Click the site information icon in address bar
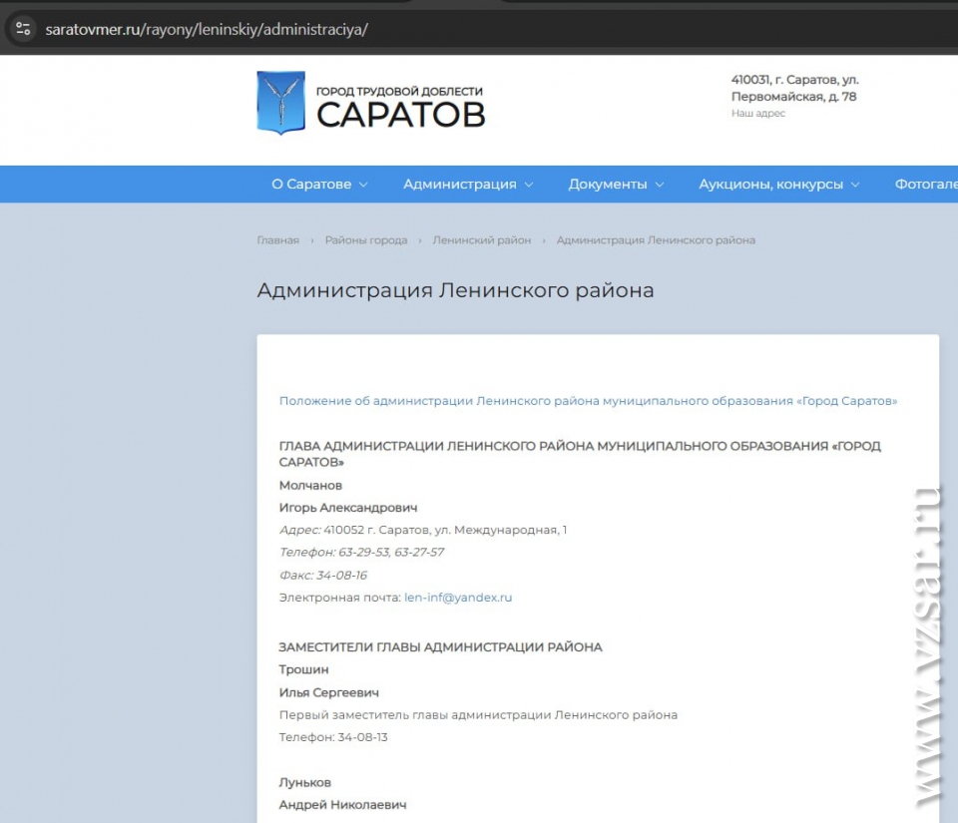The width and height of the screenshot is (958, 823). point(23,29)
